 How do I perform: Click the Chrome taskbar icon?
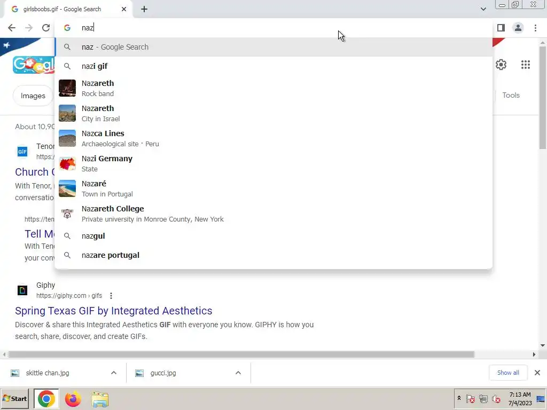tap(46, 399)
